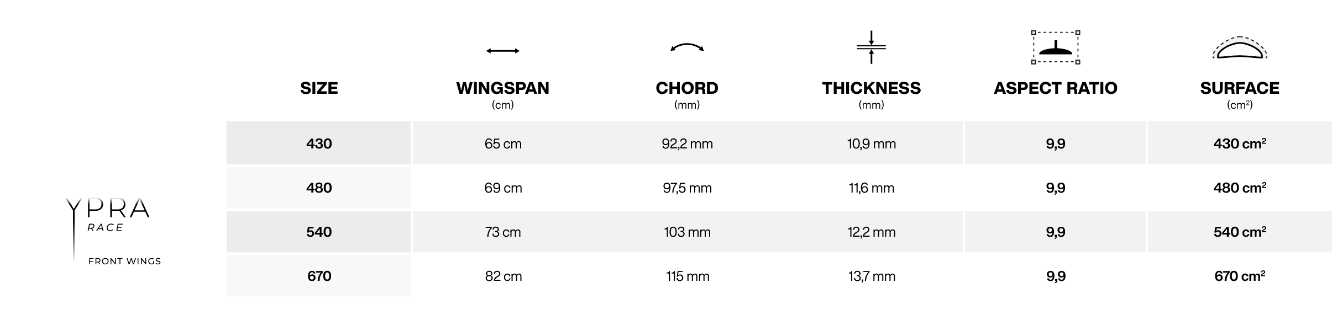Click the 540 cm² surface cell

click(x=1240, y=232)
